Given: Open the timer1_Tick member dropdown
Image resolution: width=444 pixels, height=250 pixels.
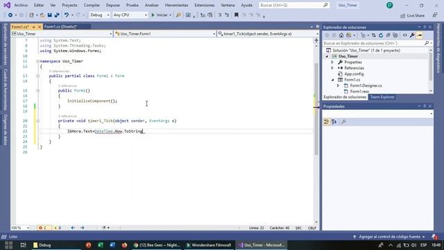Looking at the screenshot, I should [x=268, y=34].
